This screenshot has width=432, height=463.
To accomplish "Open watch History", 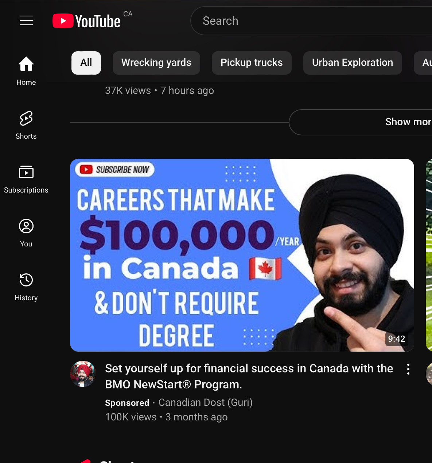I will (x=26, y=287).
